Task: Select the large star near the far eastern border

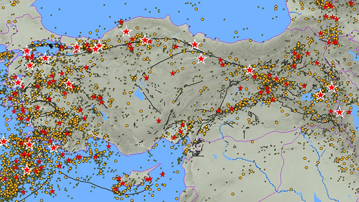Action: pyautogui.click(x=339, y=112)
